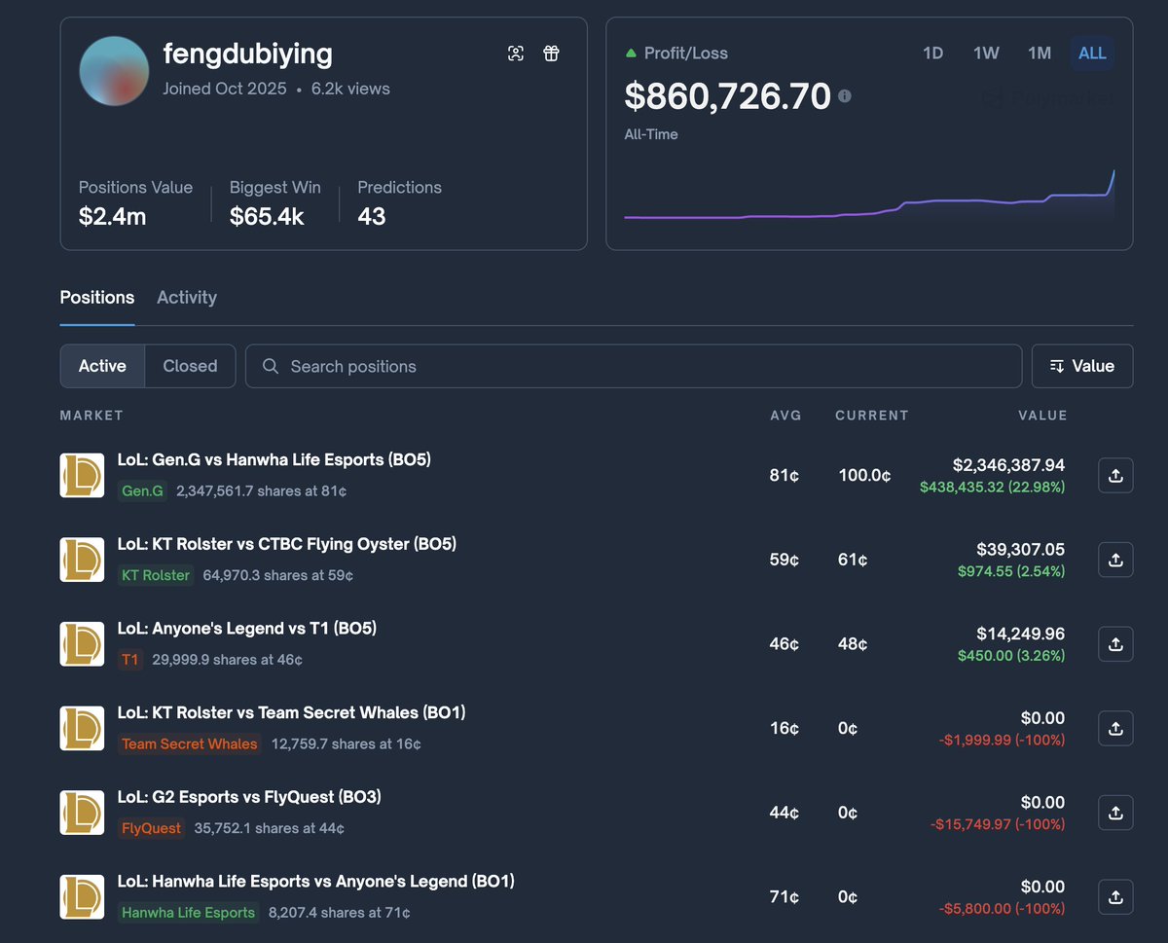The width and height of the screenshot is (1168, 943).
Task: Click the QR scan icon beside username
Action: pos(516,54)
